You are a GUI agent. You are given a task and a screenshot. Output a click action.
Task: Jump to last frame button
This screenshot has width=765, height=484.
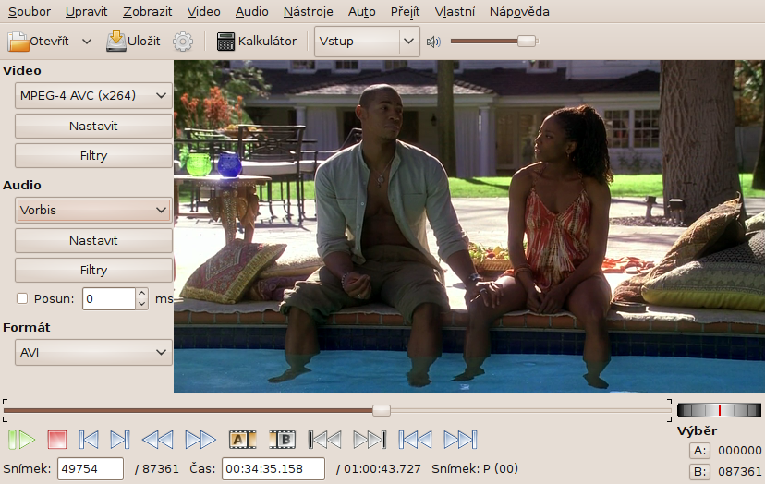pyautogui.click(x=460, y=440)
